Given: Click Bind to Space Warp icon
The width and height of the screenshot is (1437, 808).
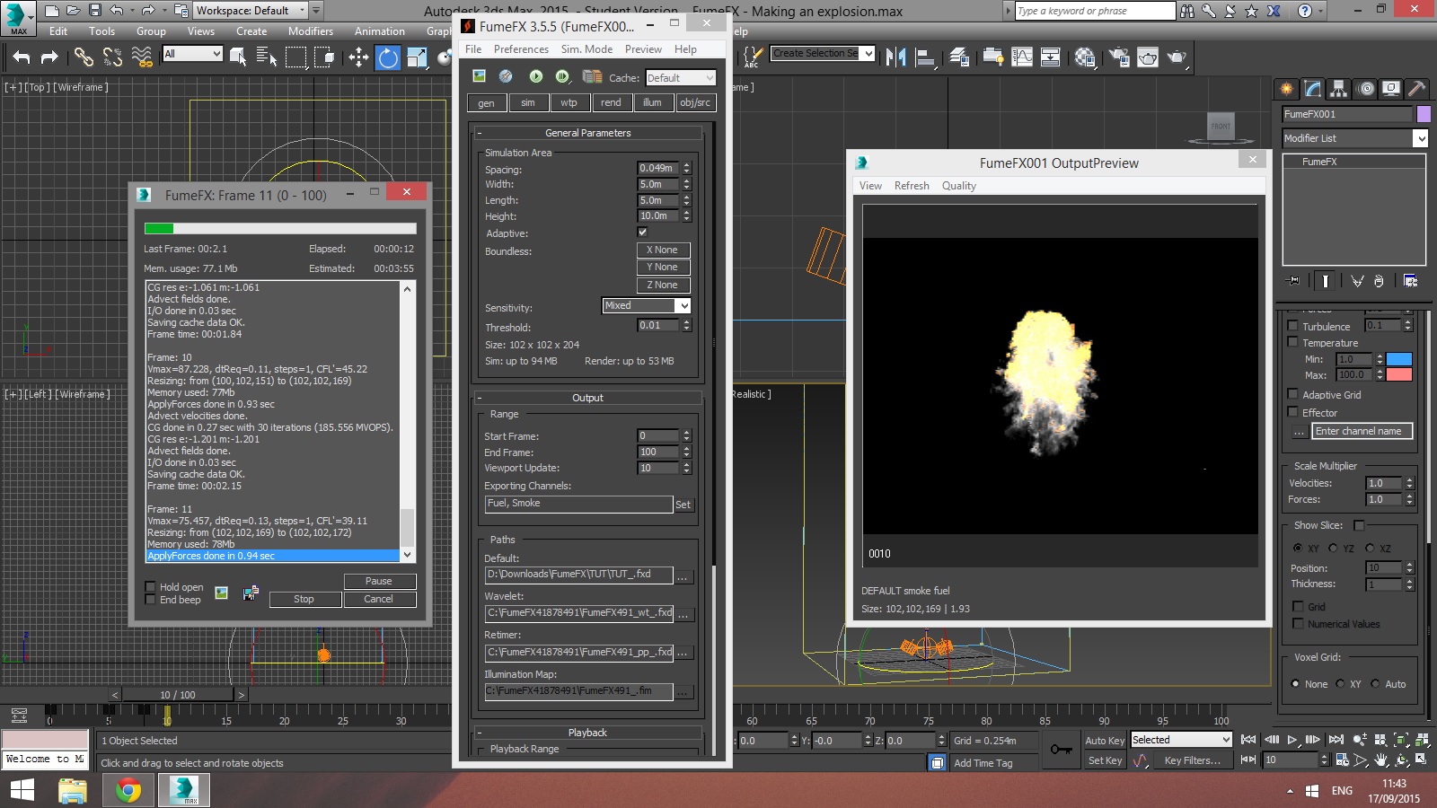Looking at the screenshot, I should [142, 57].
